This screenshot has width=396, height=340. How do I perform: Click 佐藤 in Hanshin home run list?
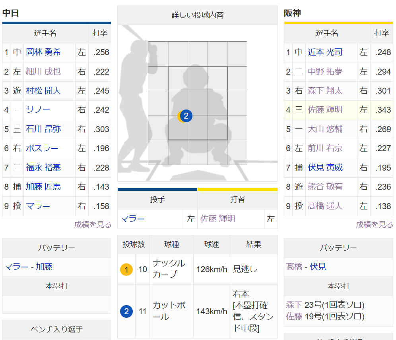pos(294,316)
